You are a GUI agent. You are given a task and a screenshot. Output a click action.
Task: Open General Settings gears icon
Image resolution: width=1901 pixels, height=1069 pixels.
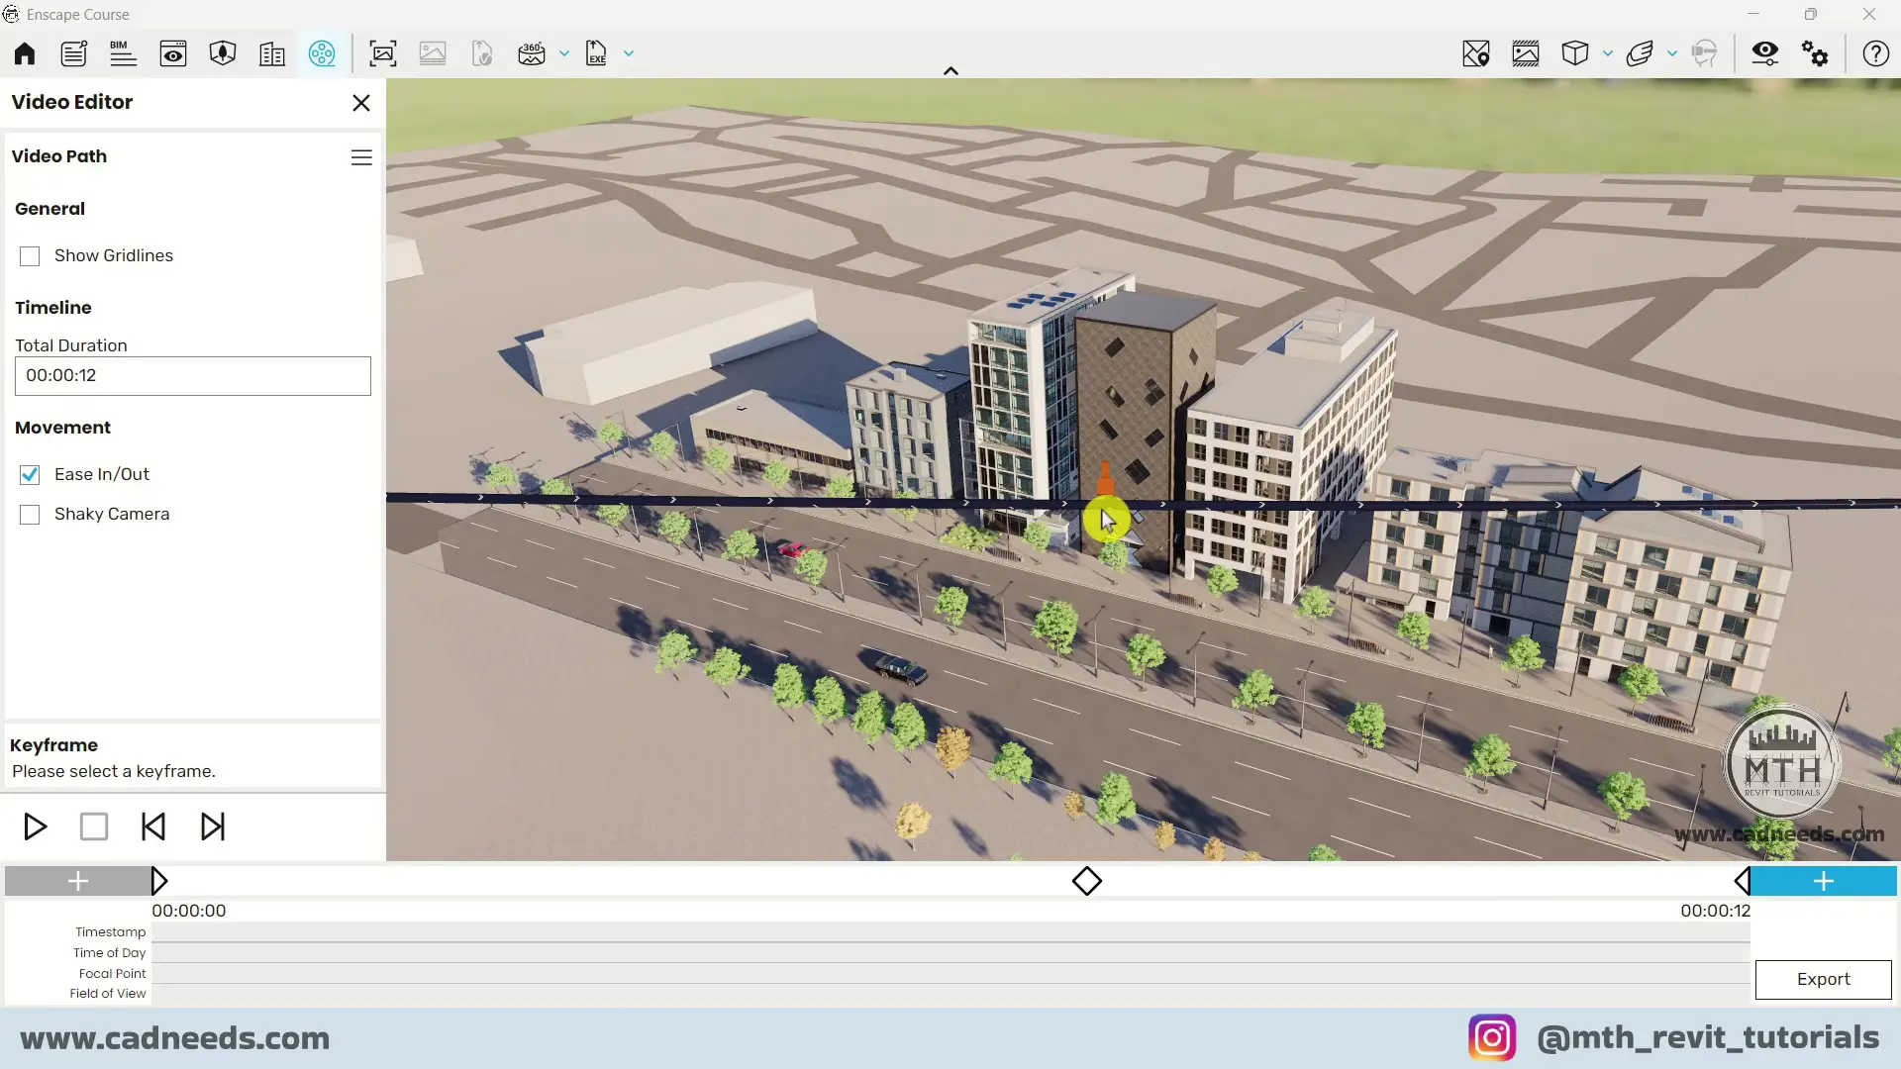[1815, 53]
